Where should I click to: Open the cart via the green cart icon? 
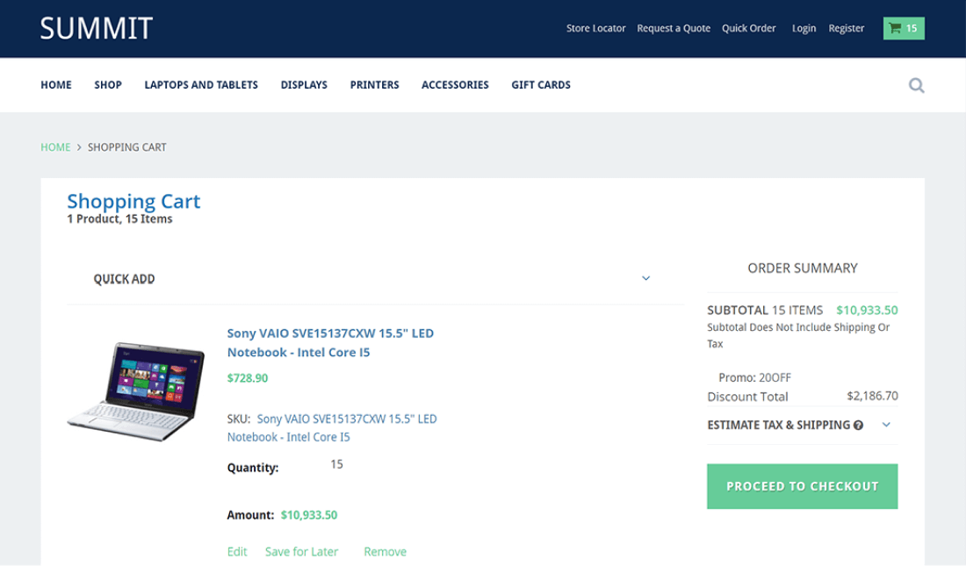pos(904,27)
